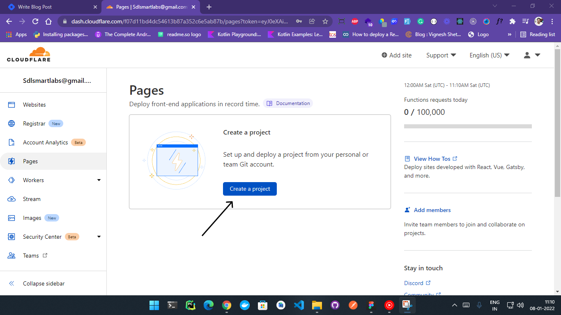Open the Extensions puzzle menu
Viewport: 561px width, 315px height.
(513, 21)
